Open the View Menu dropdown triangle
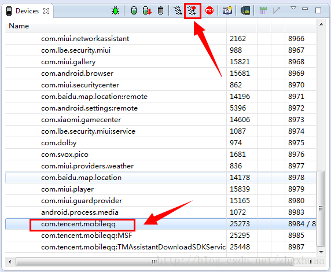This screenshot has width=331, height=272. tap(293, 8)
